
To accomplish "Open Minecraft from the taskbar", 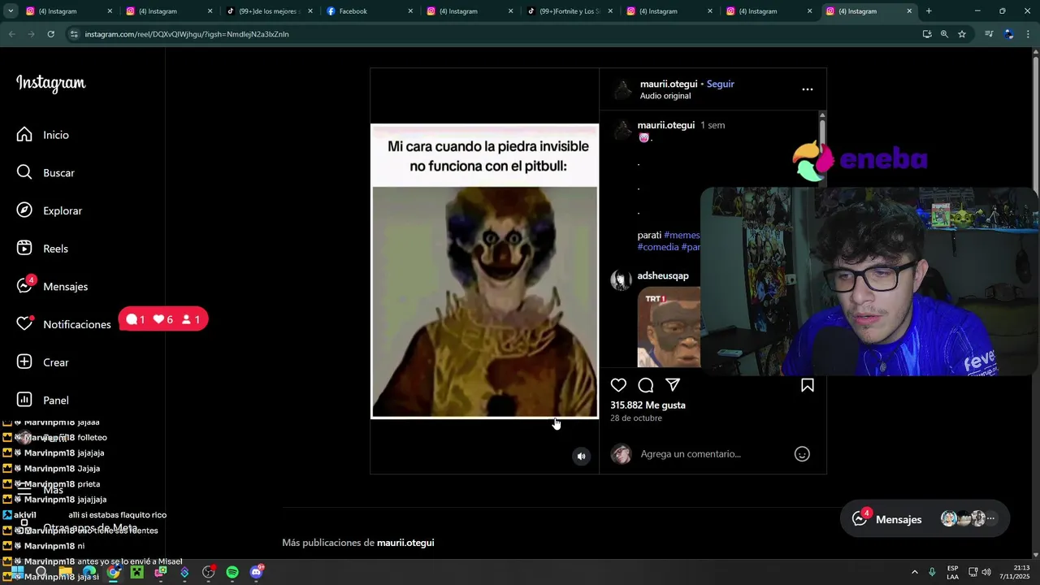I will [x=137, y=572].
